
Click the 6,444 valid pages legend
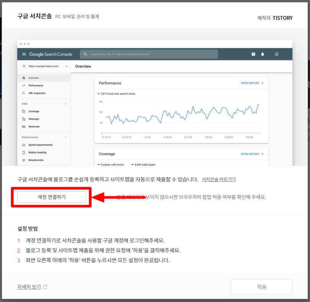click(143, 165)
